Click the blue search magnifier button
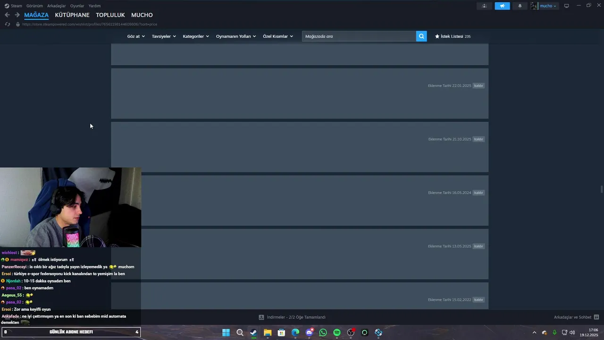Image resolution: width=604 pixels, height=340 pixels. (421, 36)
